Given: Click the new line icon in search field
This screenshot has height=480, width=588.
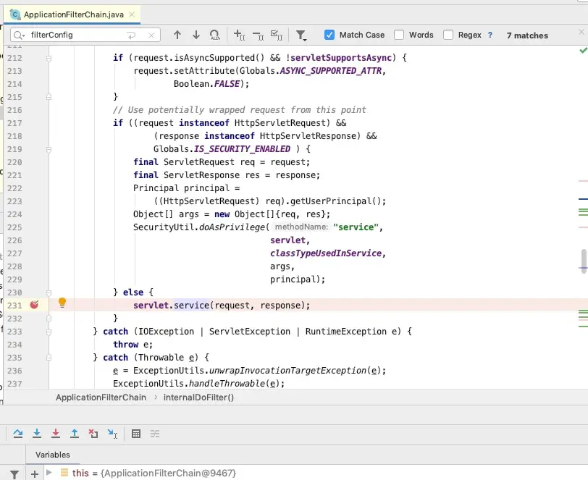Looking at the screenshot, I should coord(131,35).
